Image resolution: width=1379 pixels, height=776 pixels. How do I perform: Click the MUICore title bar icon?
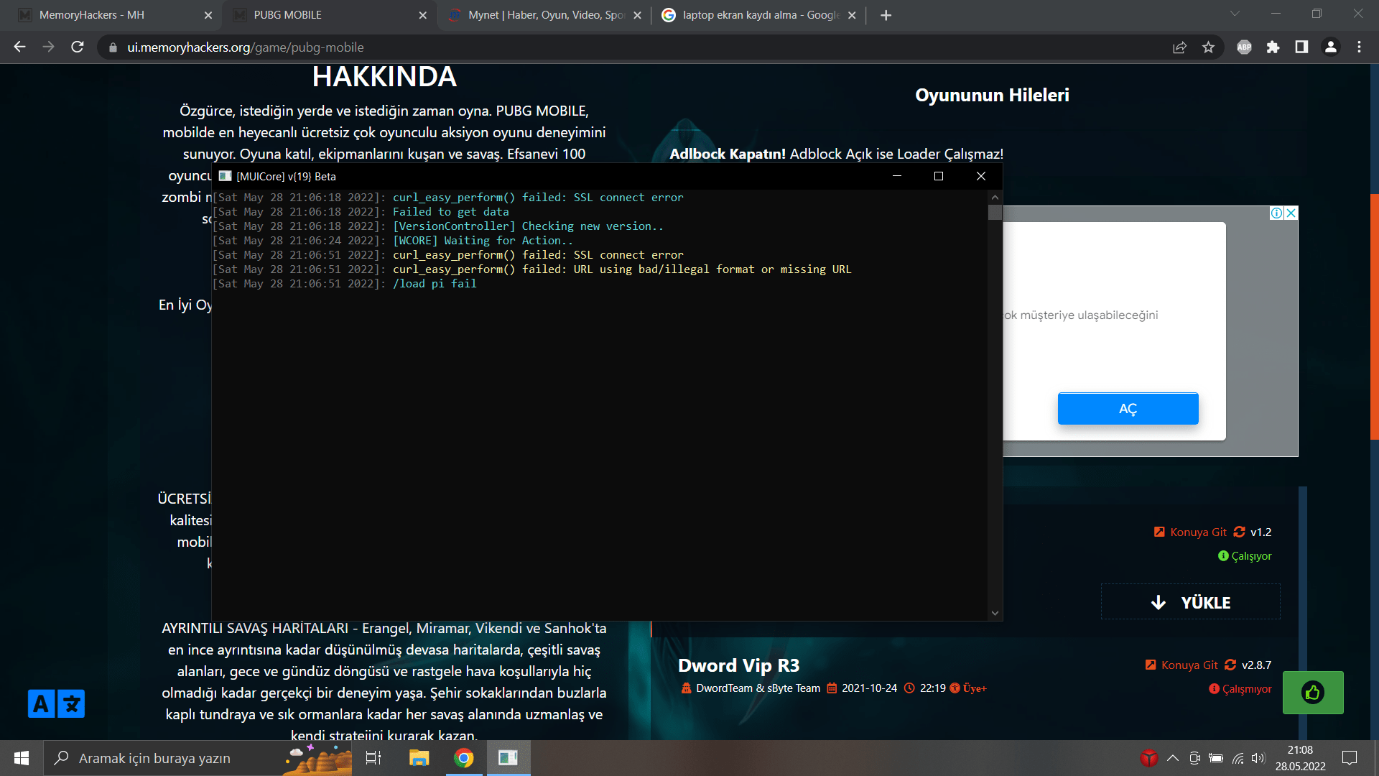click(225, 176)
